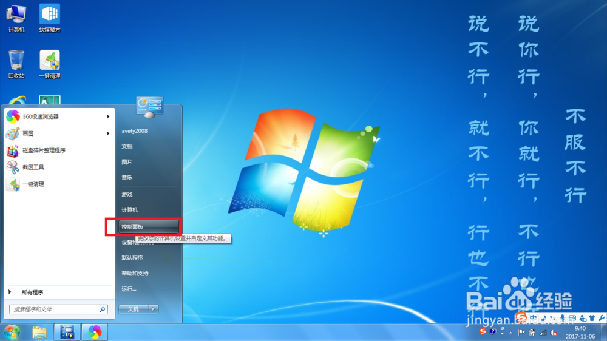
Task: Show hidden tray icons arrow
Action: point(510,333)
